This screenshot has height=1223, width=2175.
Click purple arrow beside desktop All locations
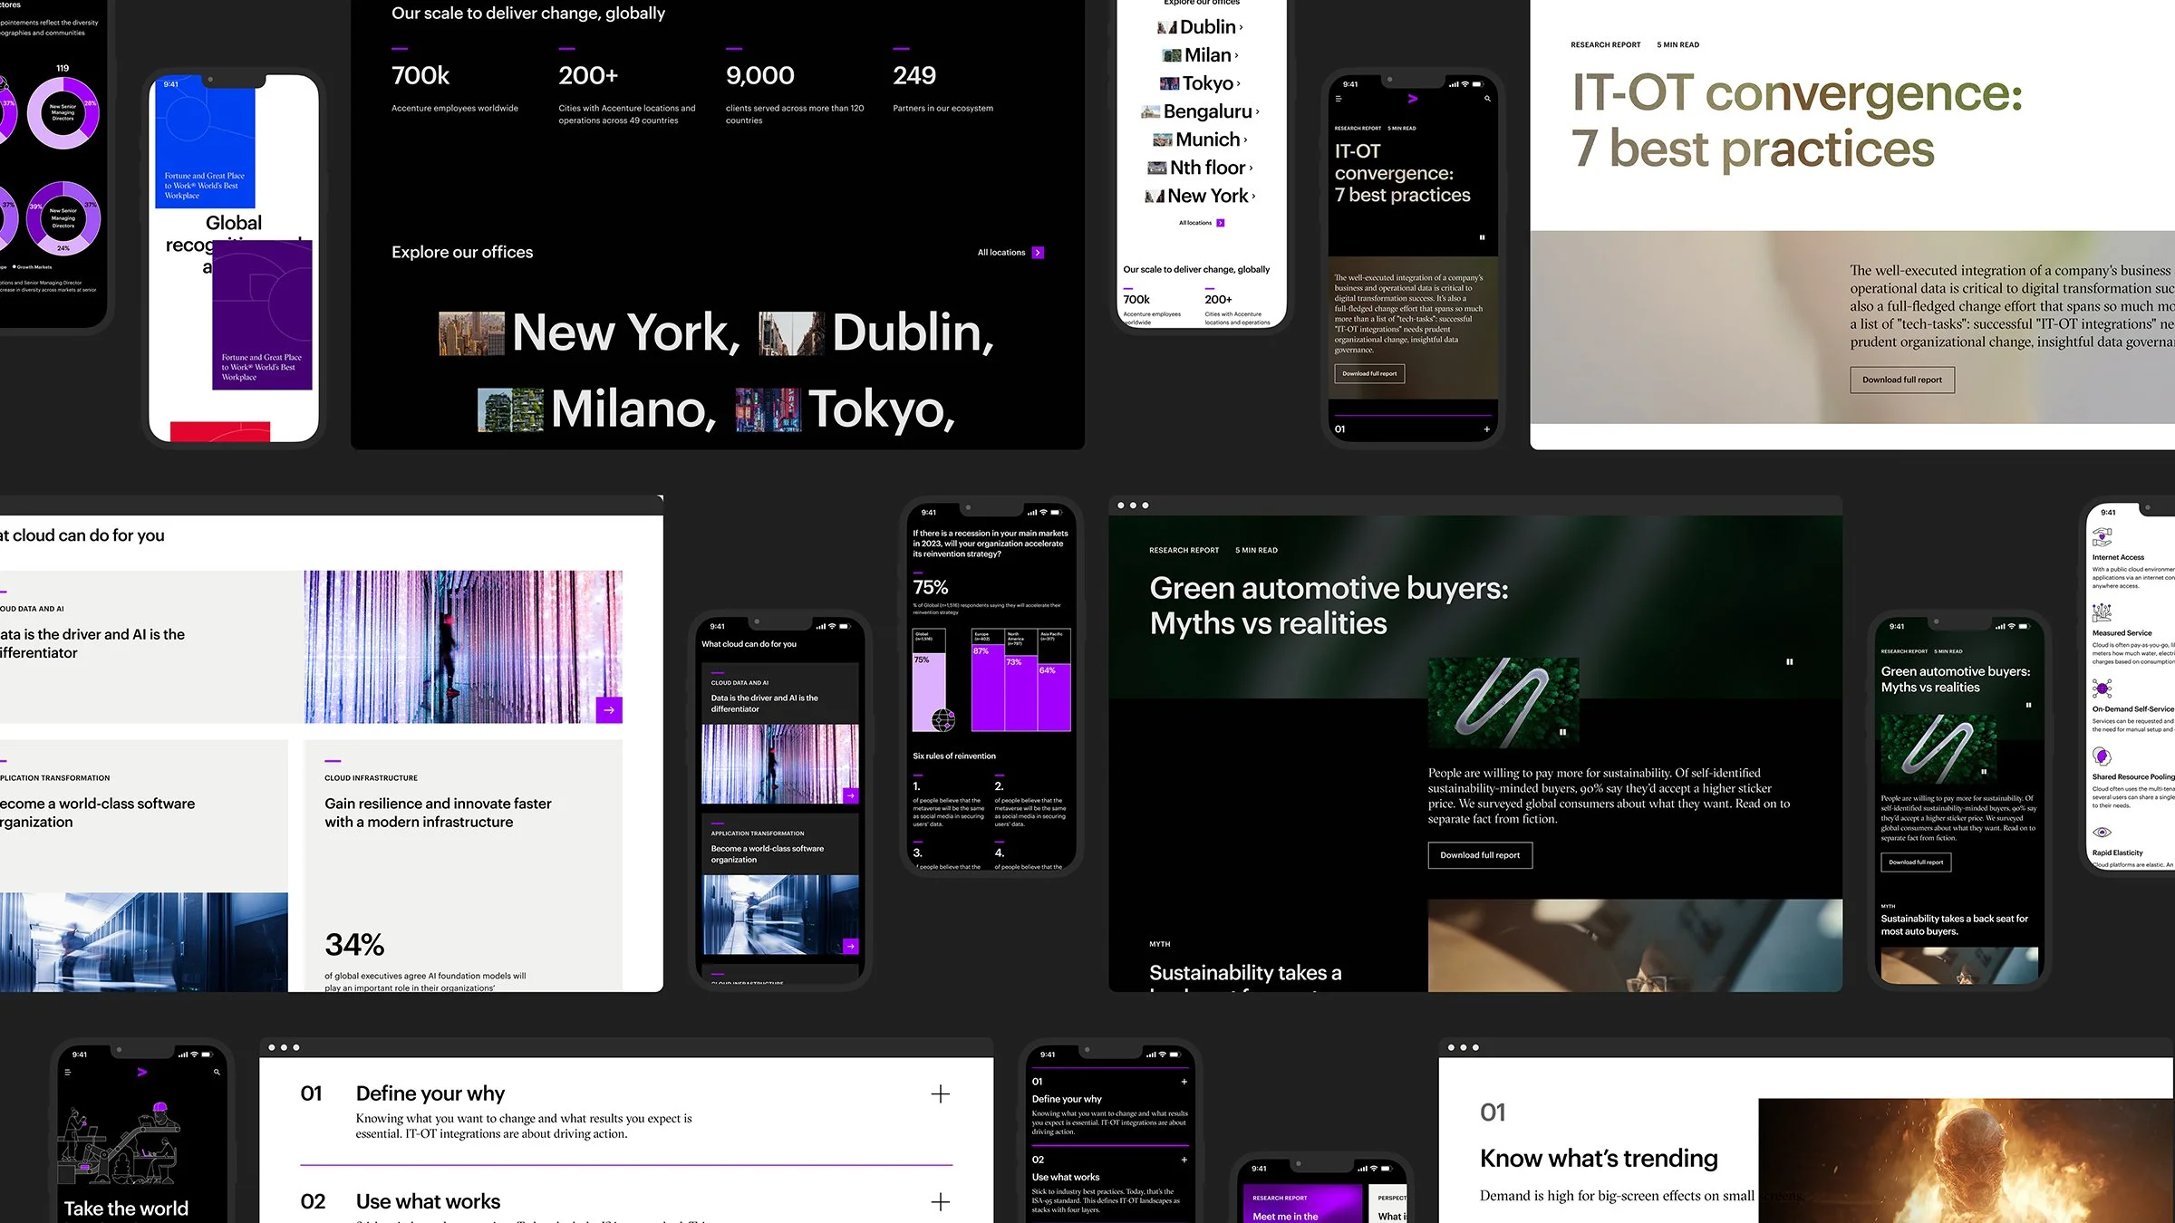[1039, 253]
